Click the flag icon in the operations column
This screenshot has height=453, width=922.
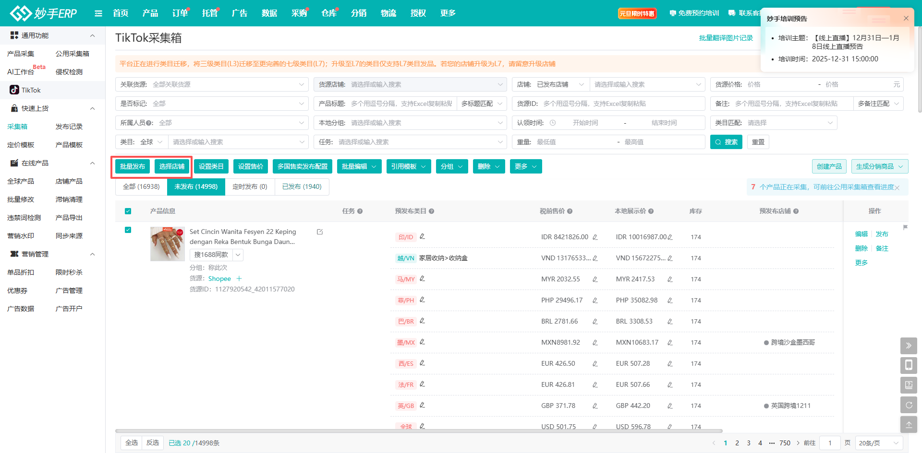pos(905,227)
